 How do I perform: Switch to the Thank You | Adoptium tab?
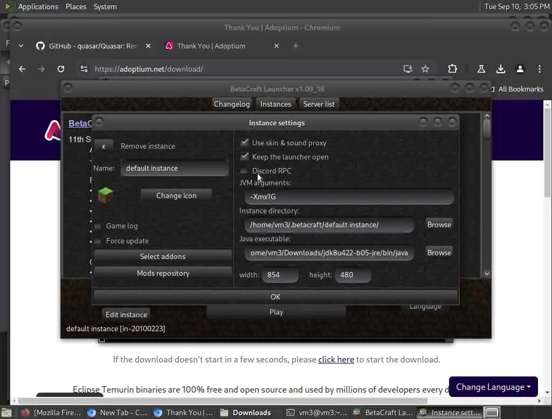pyautogui.click(x=211, y=46)
